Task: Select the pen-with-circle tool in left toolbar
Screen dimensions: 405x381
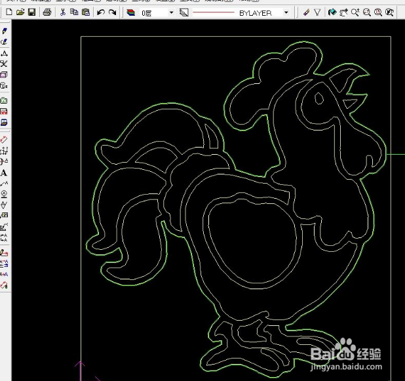Action: click(4, 42)
